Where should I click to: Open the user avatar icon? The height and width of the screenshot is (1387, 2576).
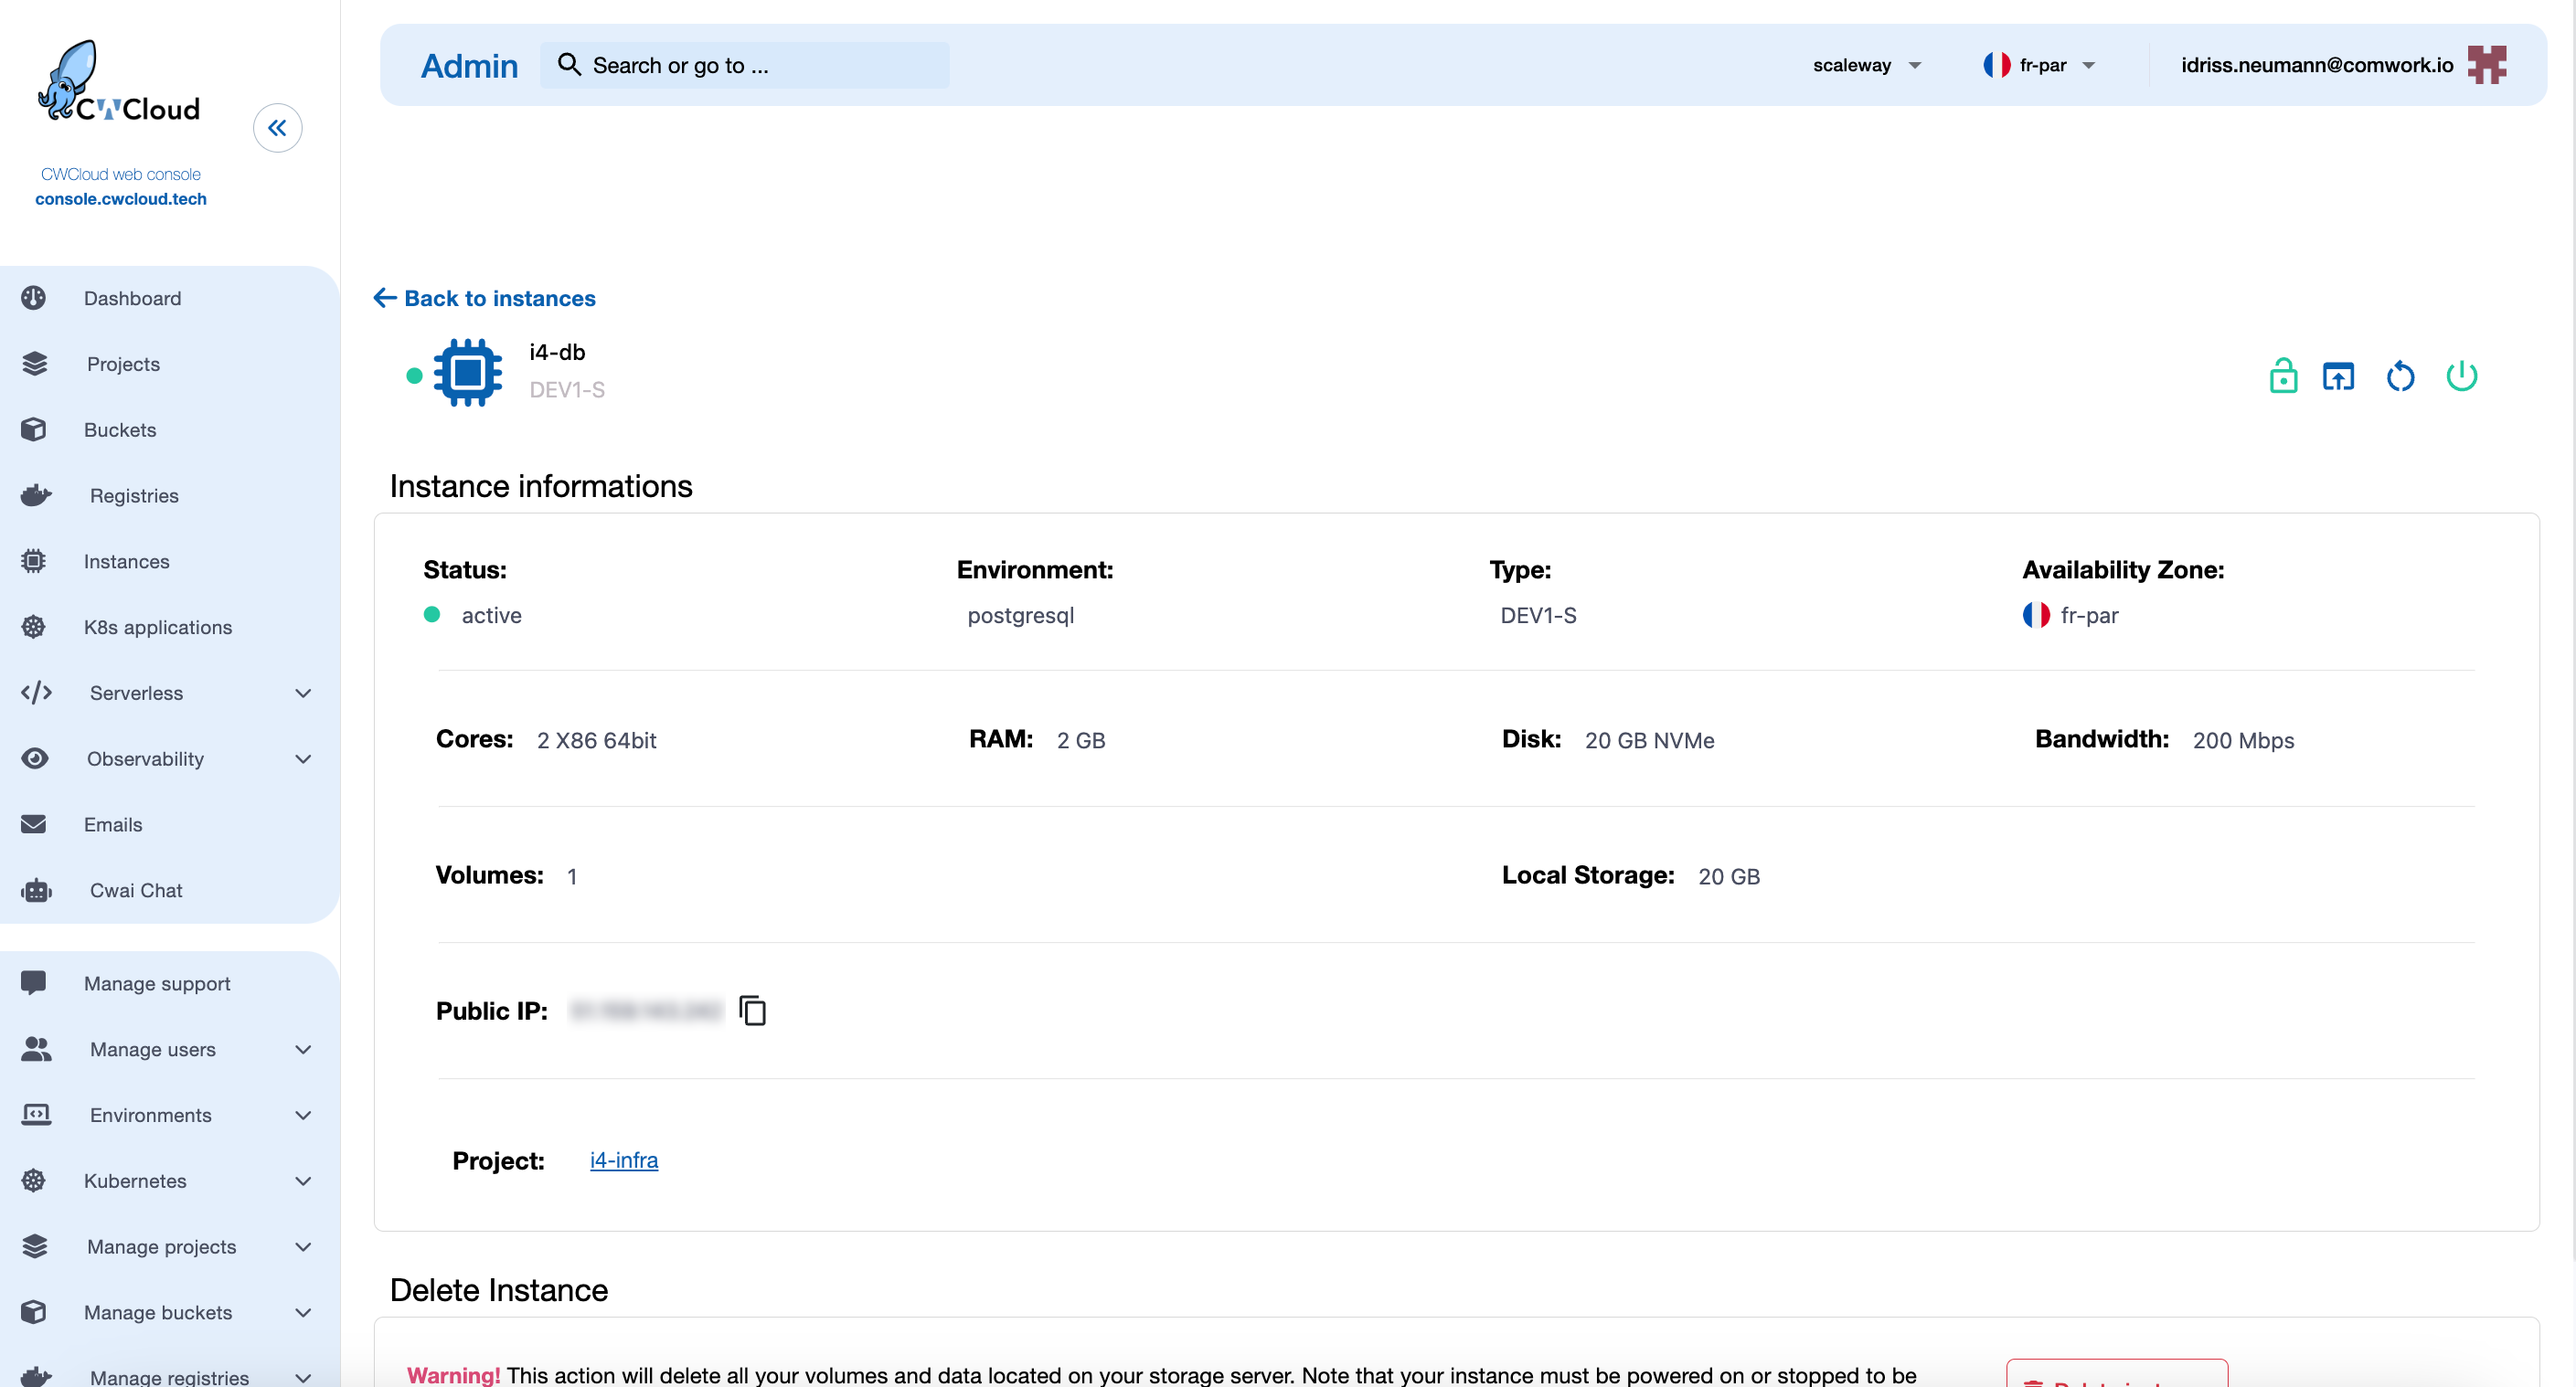point(2486,65)
